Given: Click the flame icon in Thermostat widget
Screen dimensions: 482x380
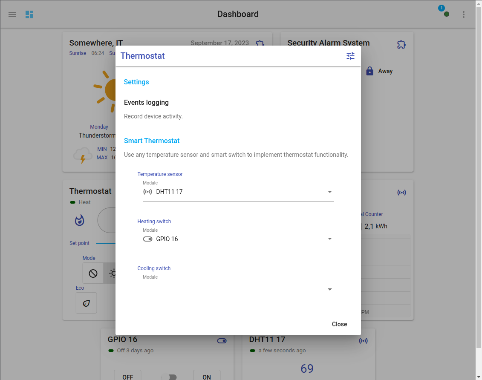Looking at the screenshot, I should [x=80, y=220].
